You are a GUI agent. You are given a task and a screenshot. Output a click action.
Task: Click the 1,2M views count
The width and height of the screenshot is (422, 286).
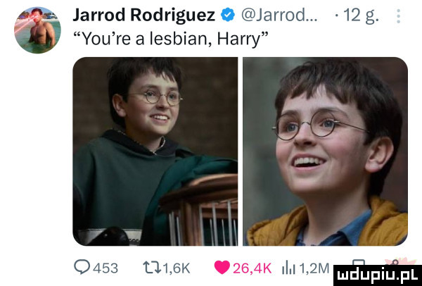coord(314,269)
